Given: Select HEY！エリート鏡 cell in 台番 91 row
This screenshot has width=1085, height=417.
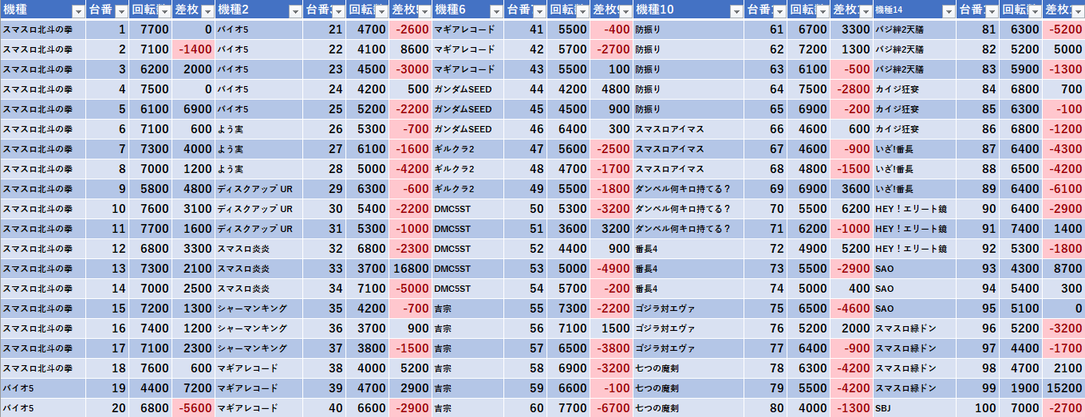Looking at the screenshot, I should (914, 229).
